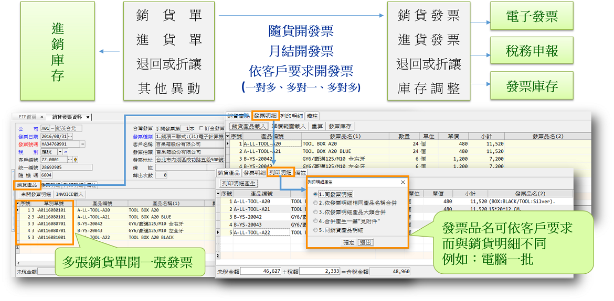Choose option 3.依發票明細產品大類合併
This screenshot has height=301, width=614.
click(315, 212)
